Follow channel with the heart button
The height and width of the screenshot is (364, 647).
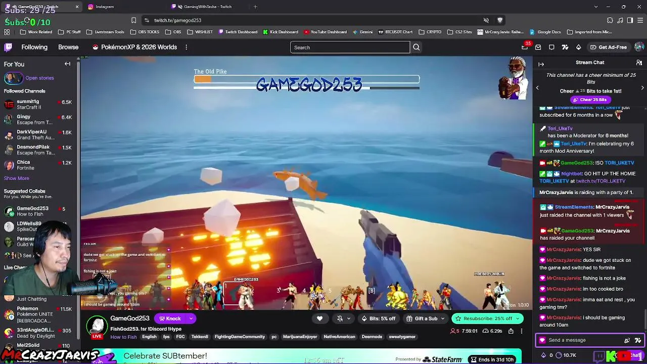pyautogui.click(x=319, y=318)
